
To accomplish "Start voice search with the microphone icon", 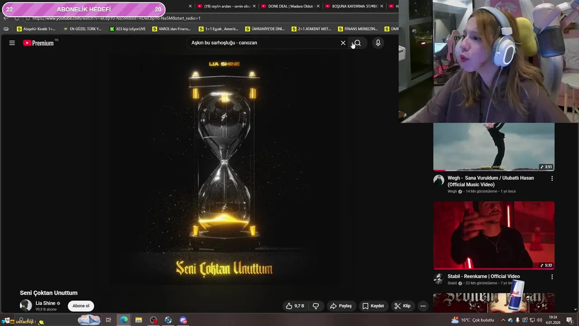I will pyautogui.click(x=378, y=43).
